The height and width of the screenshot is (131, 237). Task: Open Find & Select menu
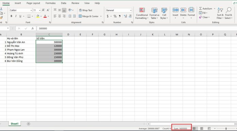point(228,14)
